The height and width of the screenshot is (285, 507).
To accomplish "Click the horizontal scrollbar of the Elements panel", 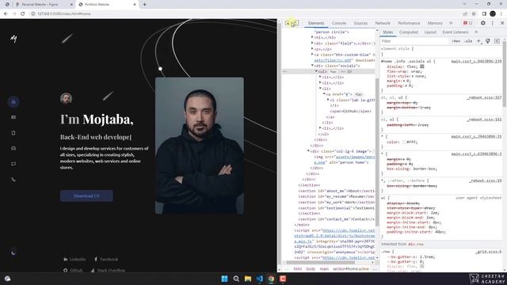I will tap(320, 262).
